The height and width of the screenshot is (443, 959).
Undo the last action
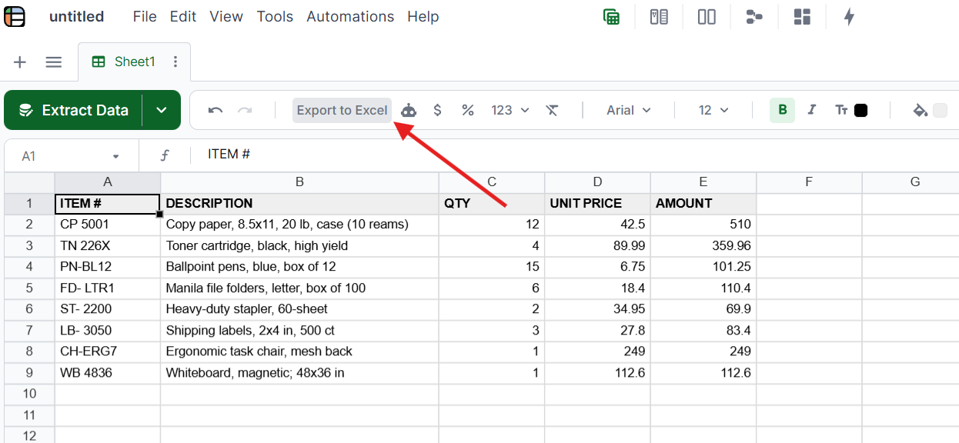(x=216, y=110)
